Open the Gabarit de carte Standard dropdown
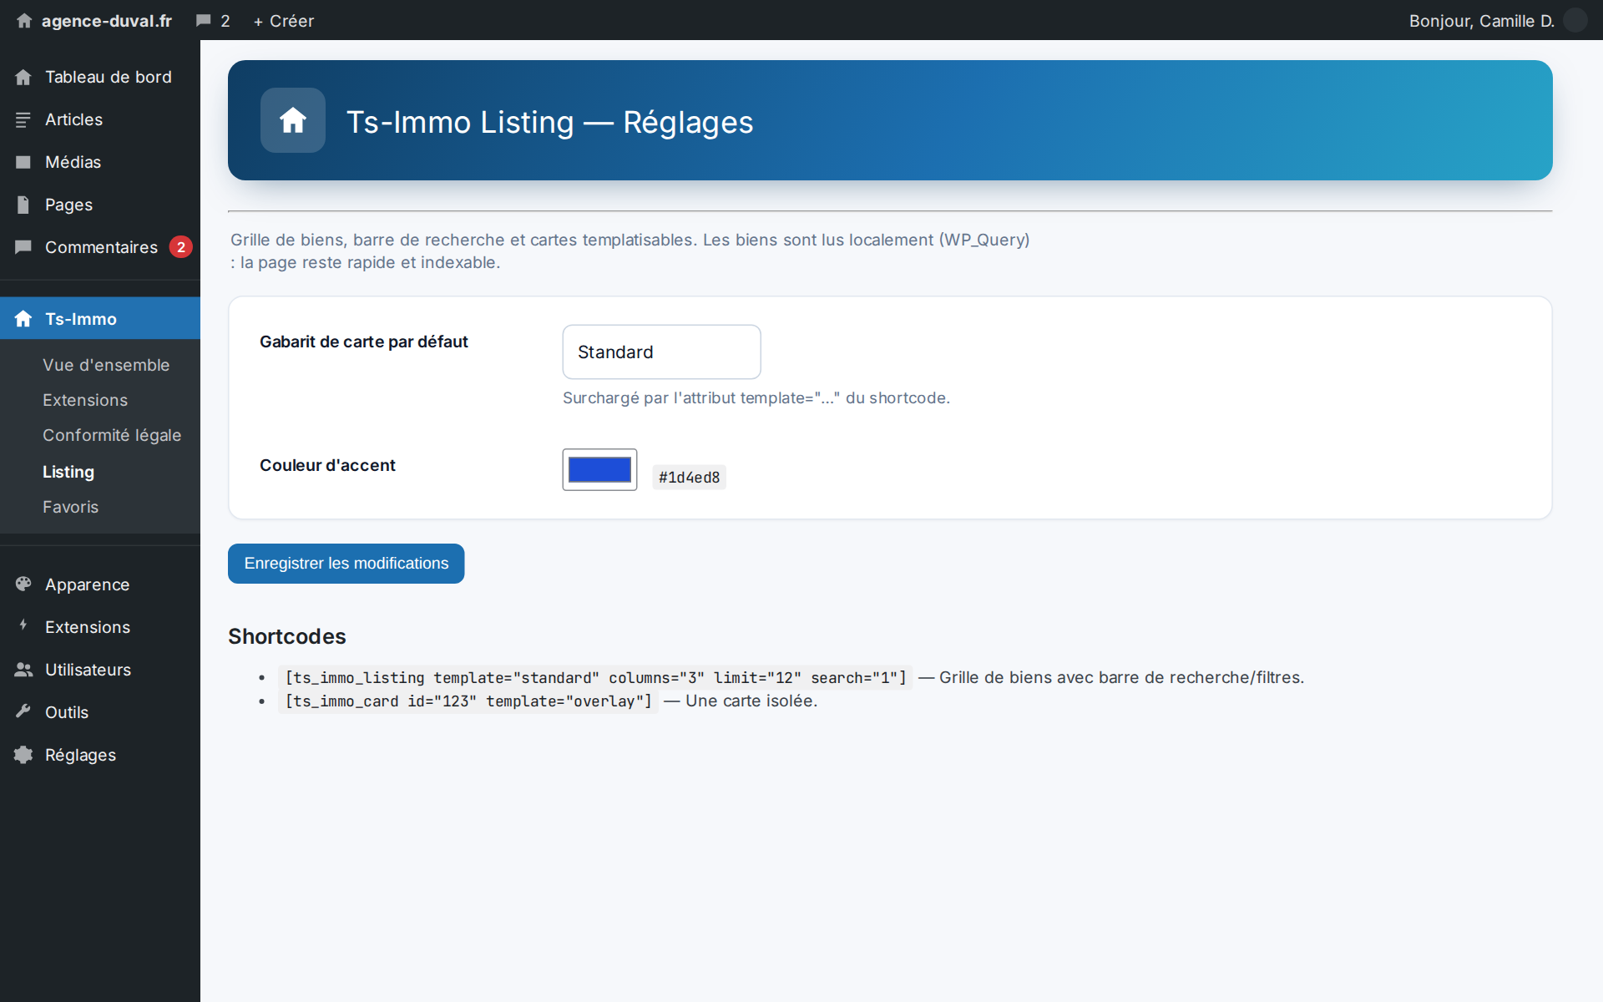Screen dimensions: 1603x1002 coord(661,352)
